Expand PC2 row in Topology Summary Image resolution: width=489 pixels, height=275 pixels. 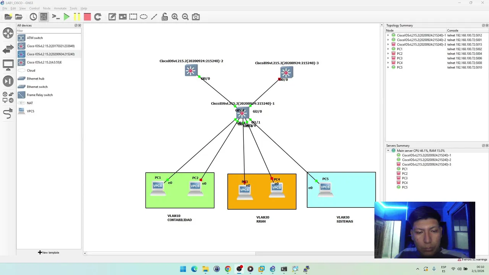click(x=388, y=53)
